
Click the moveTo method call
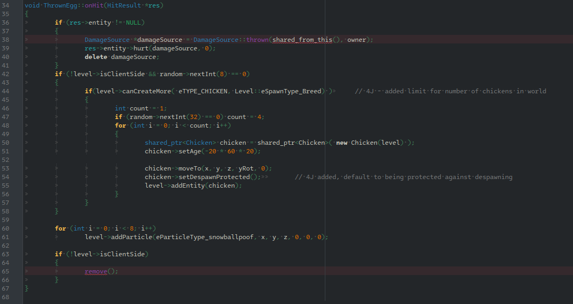coord(190,168)
